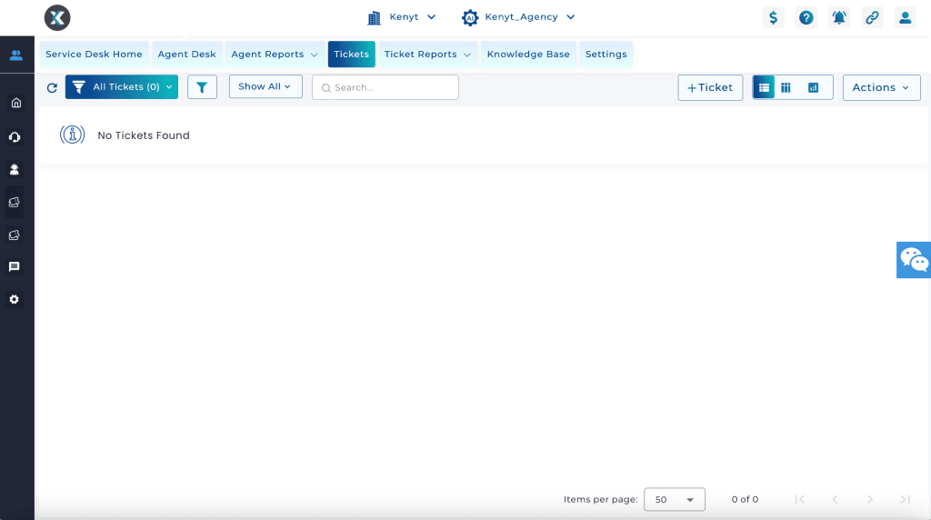The height and width of the screenshot is (520, 931).
Task: Open the funnel filter icon button
Action: click(x=202, y=87)
